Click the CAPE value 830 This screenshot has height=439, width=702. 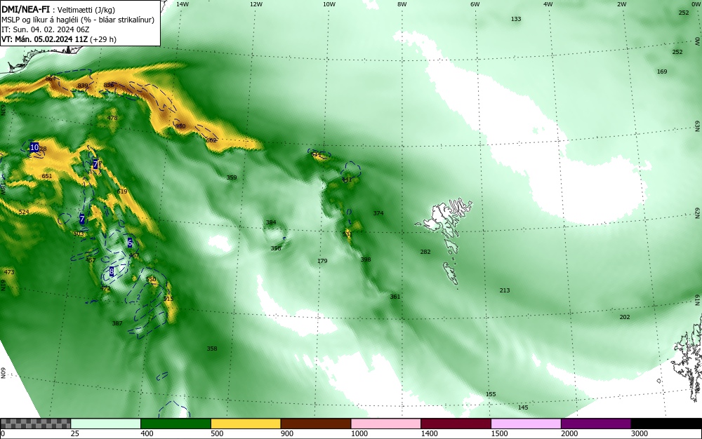point(180,126)
